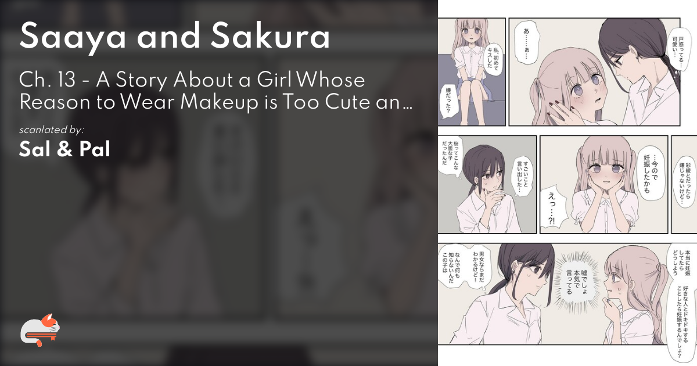Select the panel with girl holding her cheeks
This screenshot has width=697, height=366.
coord(603,185)
